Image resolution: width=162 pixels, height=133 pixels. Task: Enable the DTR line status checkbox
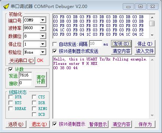click(11, 97)
